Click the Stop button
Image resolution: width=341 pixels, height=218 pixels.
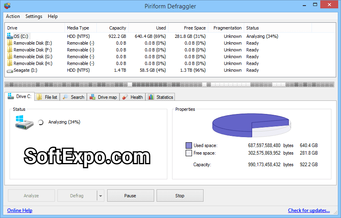180,196
